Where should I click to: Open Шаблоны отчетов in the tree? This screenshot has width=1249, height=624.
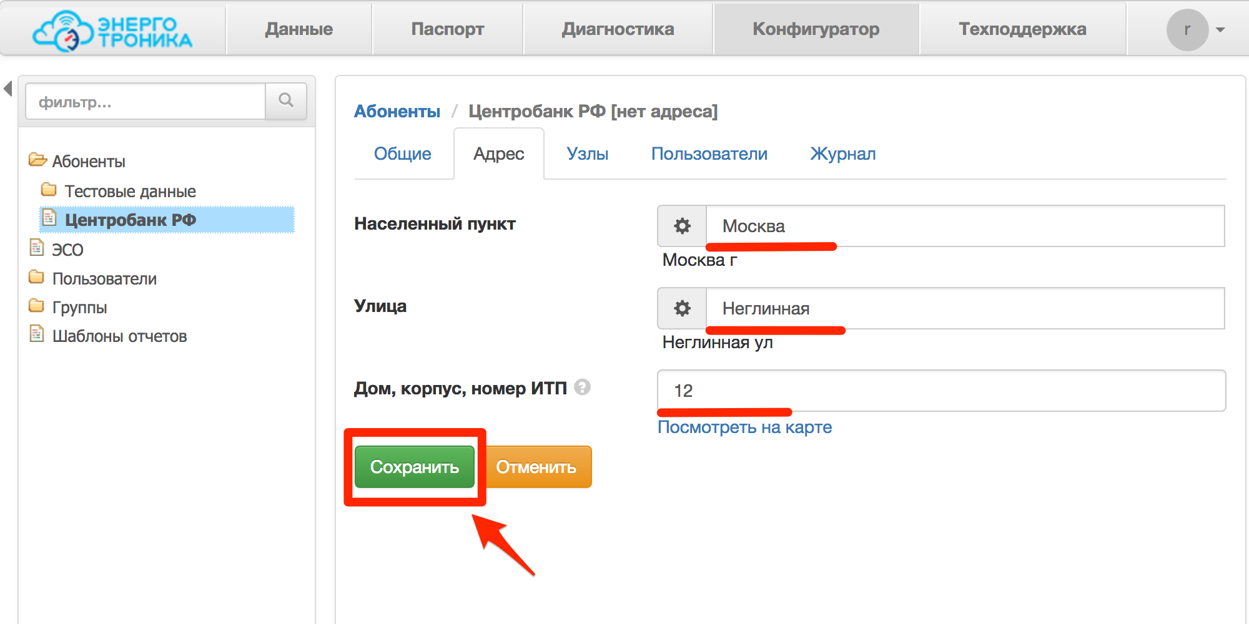(119, 336)
